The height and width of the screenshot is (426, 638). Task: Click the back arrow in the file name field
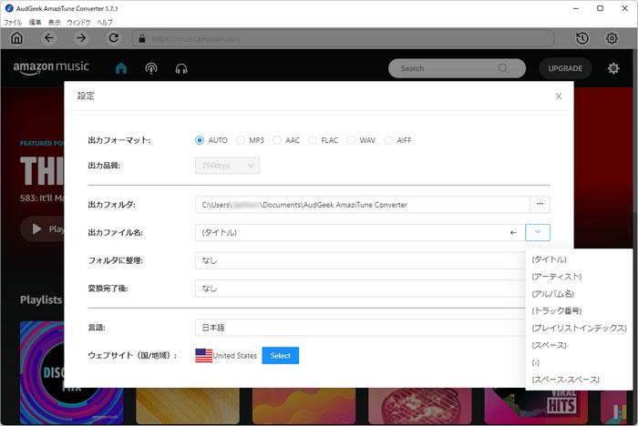pyautogui.click(x=513, y=232)
